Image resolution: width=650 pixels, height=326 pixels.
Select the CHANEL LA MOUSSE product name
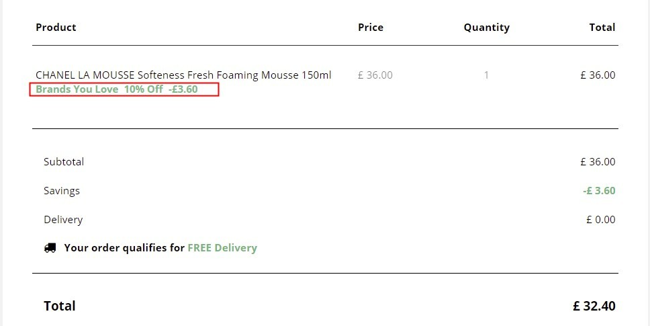pos(183,75)
